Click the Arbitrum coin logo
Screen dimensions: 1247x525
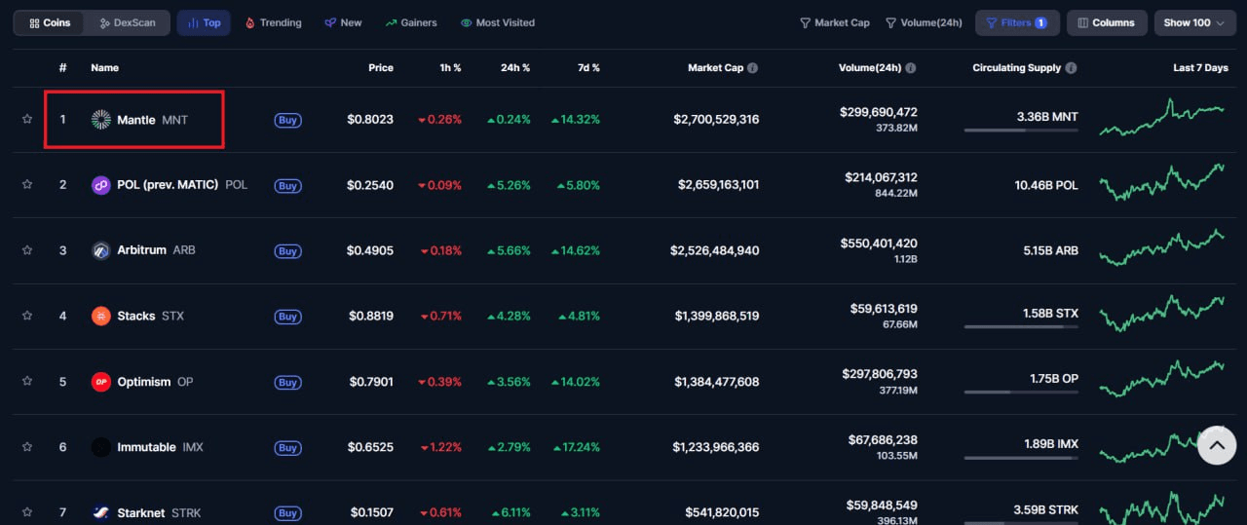(101, 250)
